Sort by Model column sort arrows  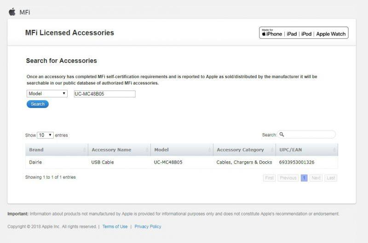click(209, 150)
